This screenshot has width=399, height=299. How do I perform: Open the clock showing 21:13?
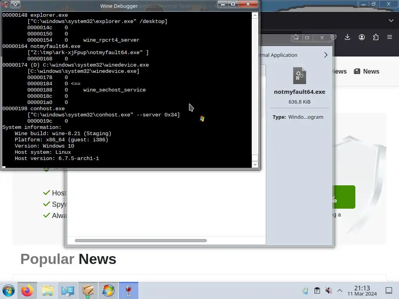[362, 290]
